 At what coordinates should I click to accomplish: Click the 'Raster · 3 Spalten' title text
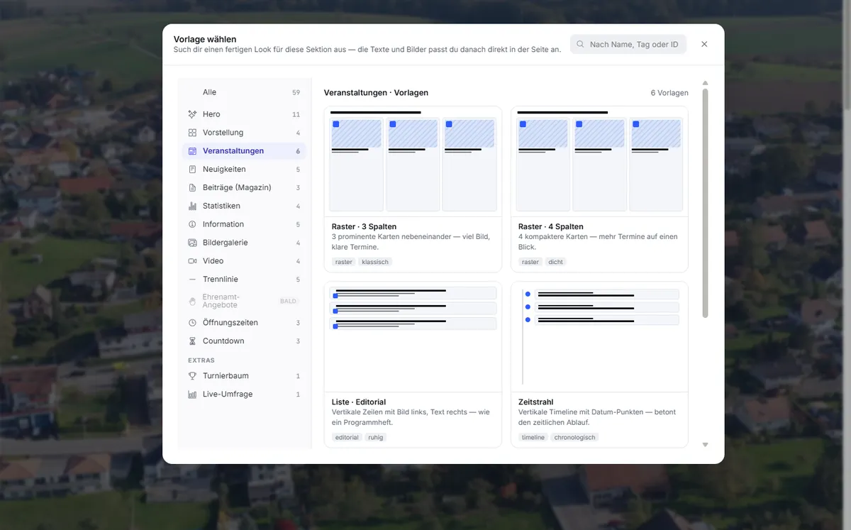click(364, 226)
